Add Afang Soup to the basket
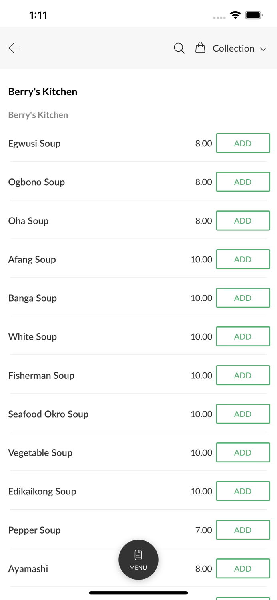 coord(243,259)
